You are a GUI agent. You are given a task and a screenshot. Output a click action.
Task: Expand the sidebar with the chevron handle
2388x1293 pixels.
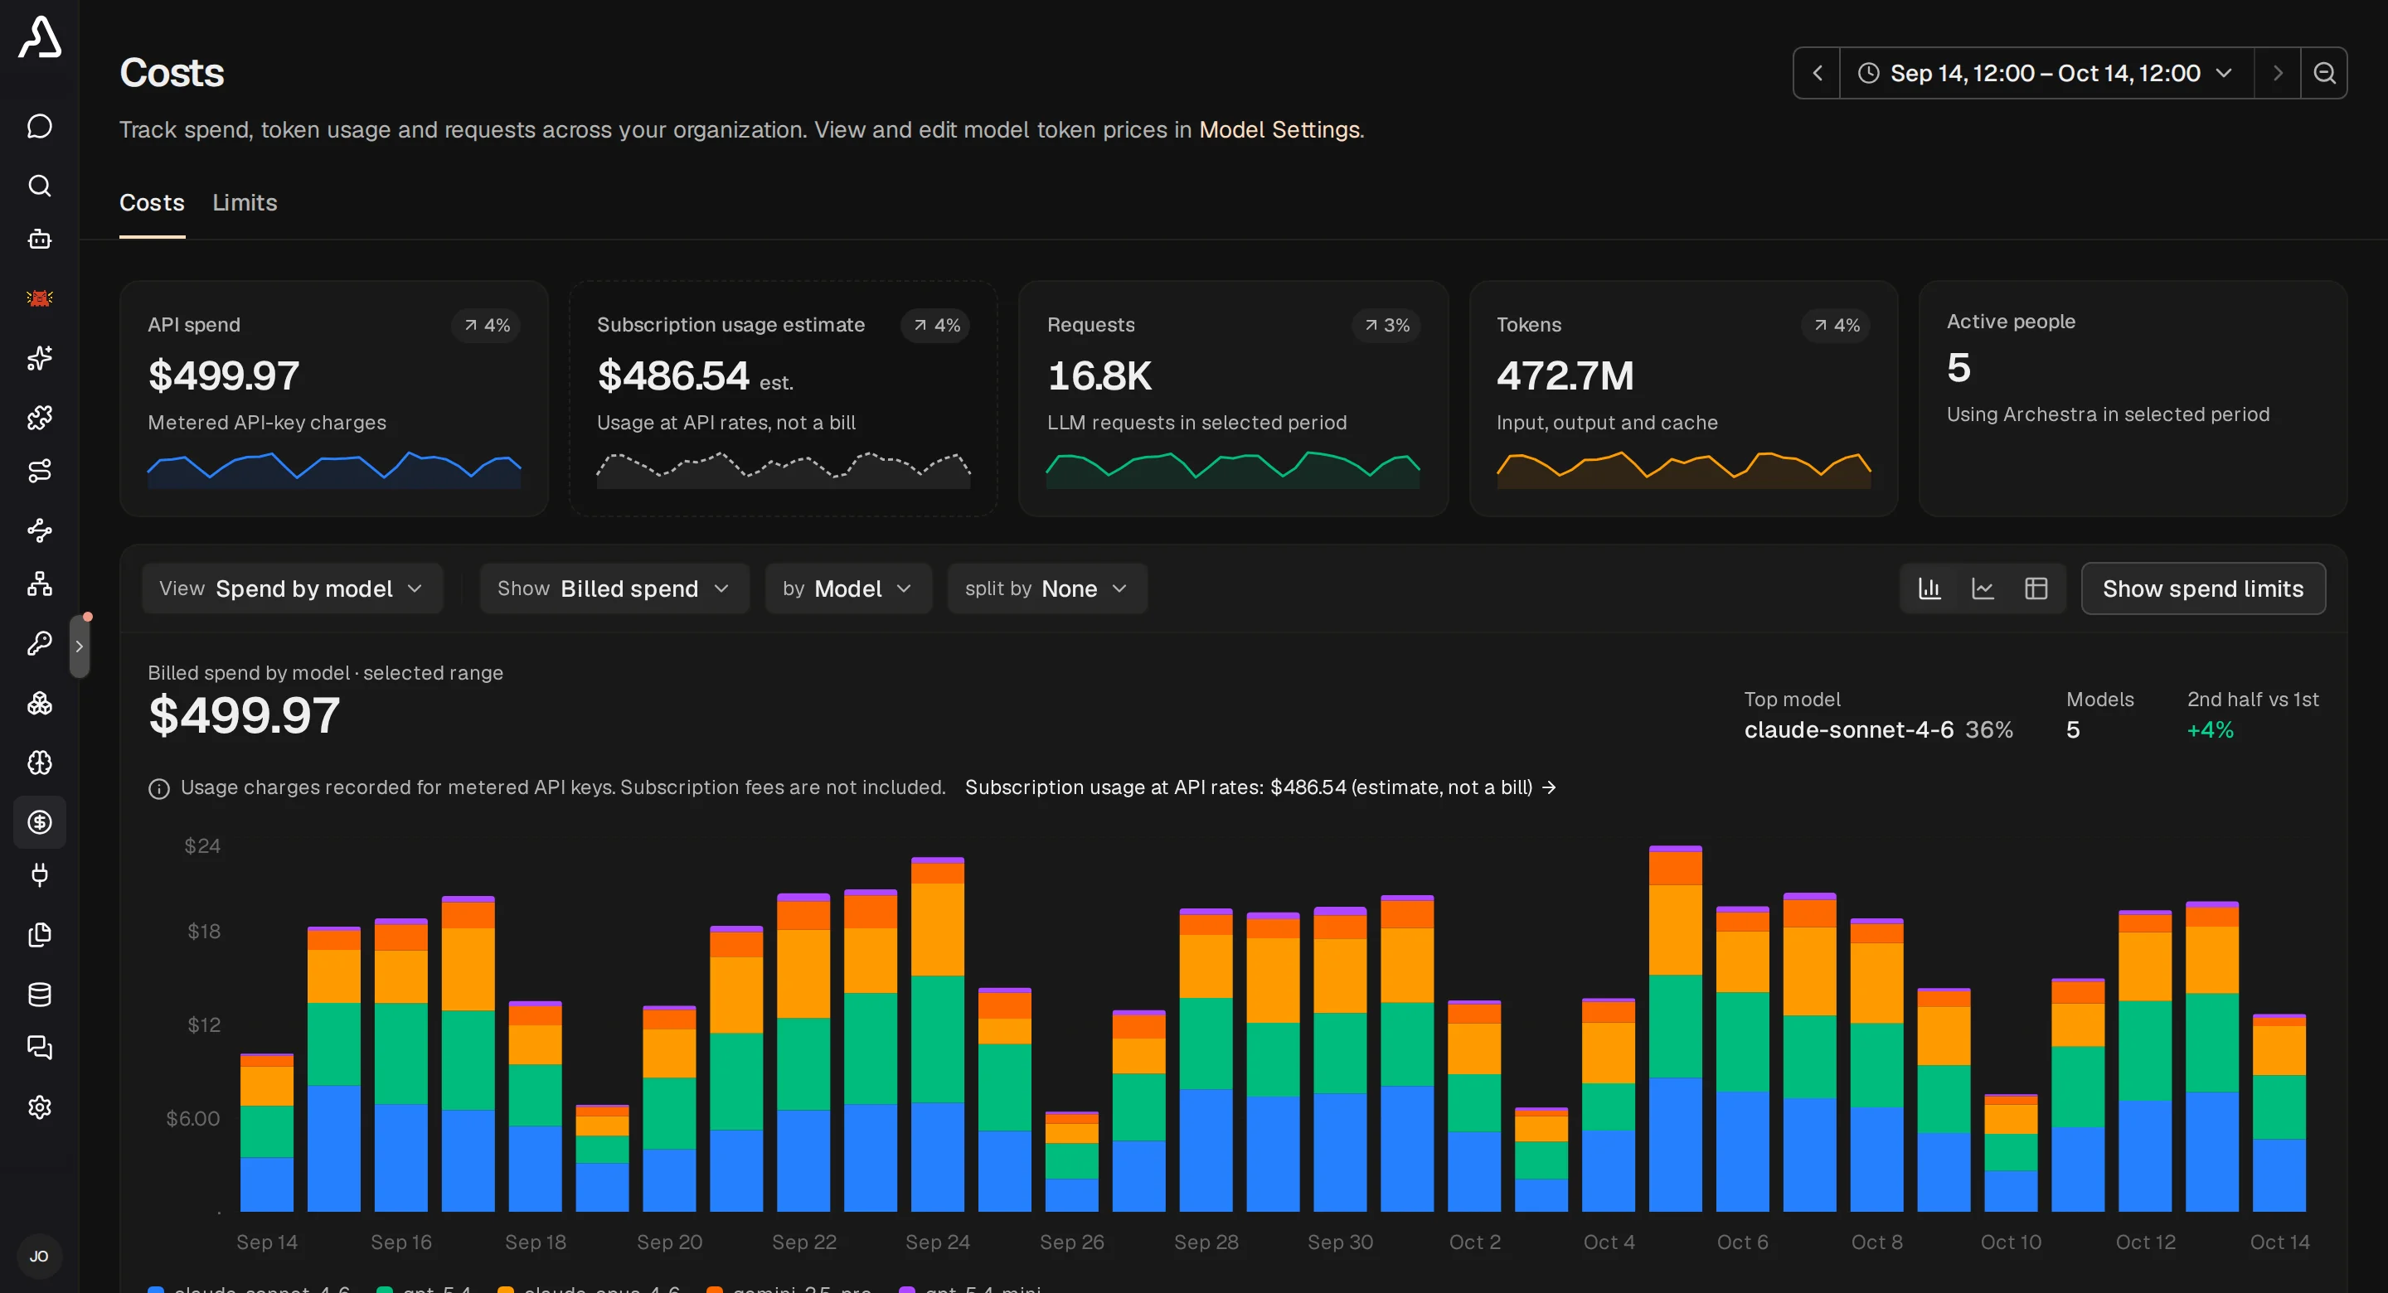80,646
